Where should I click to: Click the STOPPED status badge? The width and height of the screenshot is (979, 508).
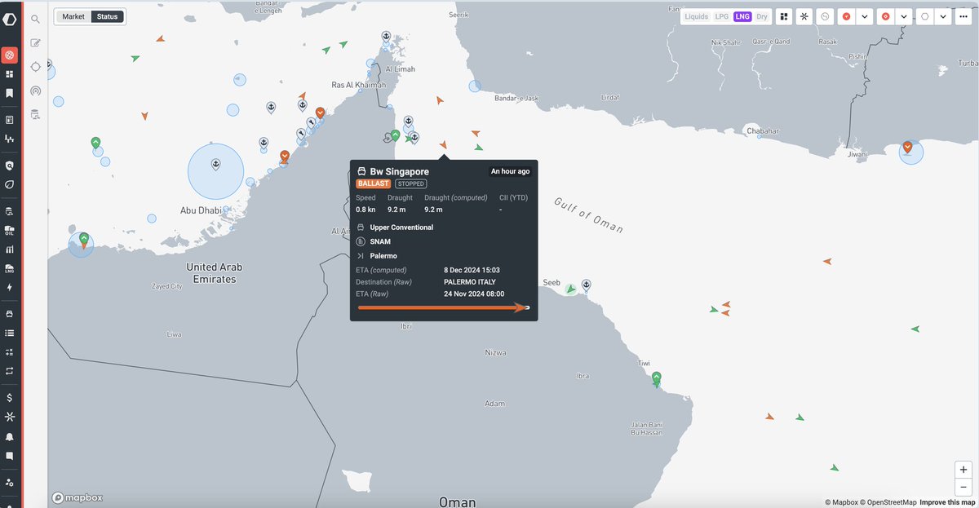pos(410,183)
